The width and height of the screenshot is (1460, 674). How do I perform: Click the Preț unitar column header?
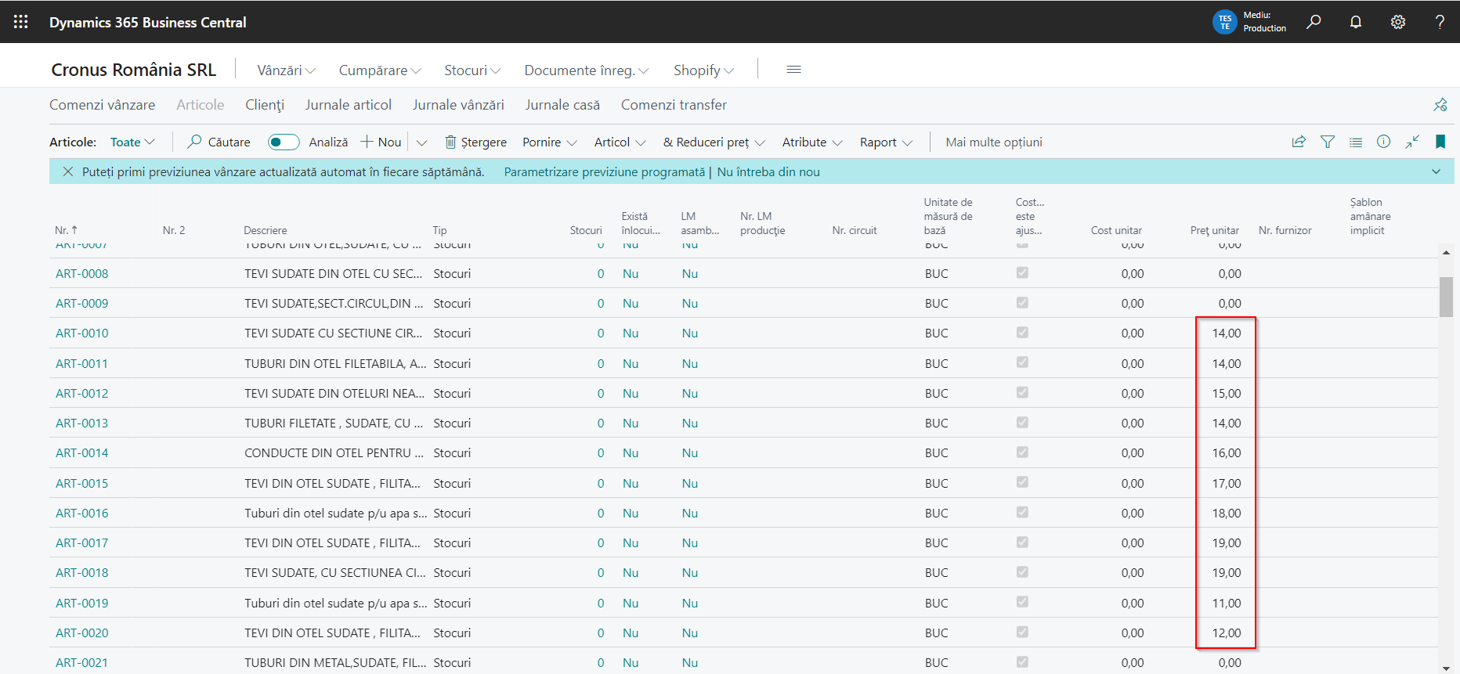click(1215, 230)
